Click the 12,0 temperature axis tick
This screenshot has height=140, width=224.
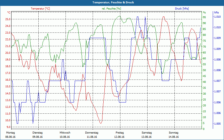tap(8, 107)
